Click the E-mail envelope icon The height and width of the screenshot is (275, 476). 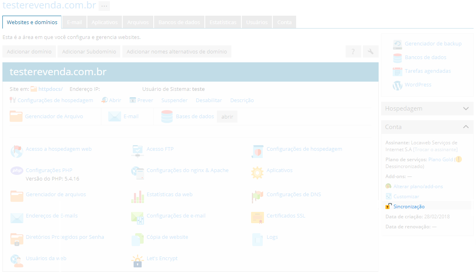tap(115, 117)
